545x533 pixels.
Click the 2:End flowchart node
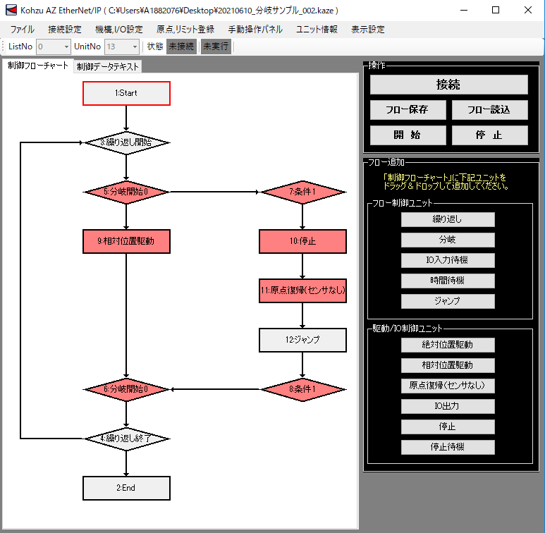pos(127,488)
